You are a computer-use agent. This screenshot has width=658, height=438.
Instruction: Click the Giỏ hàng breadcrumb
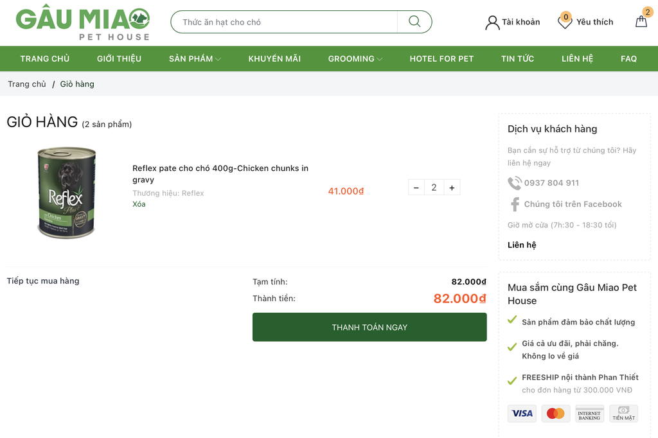click(77, 84)
